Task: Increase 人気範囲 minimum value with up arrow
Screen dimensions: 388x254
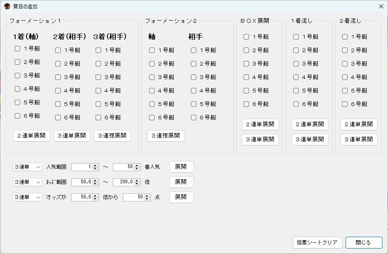Action: tap(95, 165)
